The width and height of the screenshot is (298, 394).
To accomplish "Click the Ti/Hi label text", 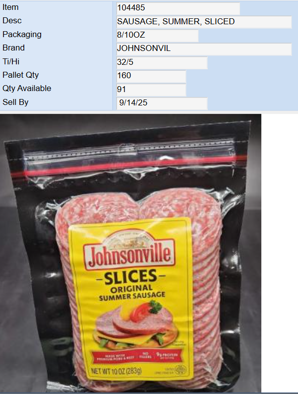I will click(x=11, y=61).
